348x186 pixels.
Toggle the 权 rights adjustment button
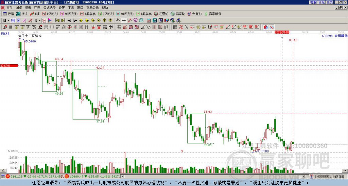[x=44, y=21]
